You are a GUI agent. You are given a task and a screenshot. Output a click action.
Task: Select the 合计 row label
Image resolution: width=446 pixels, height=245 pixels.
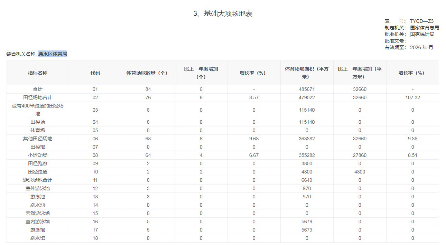(x=38, y=89)
